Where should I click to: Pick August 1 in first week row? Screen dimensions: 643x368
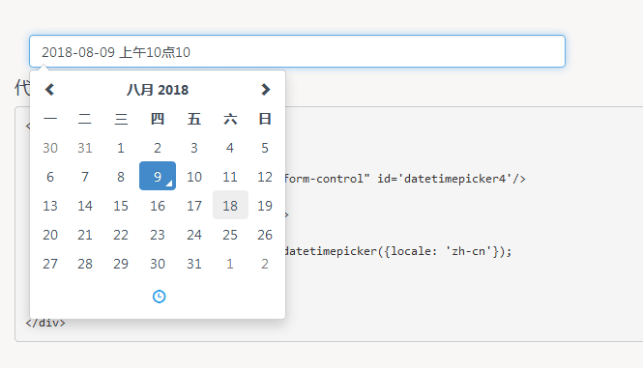point(121,148)
